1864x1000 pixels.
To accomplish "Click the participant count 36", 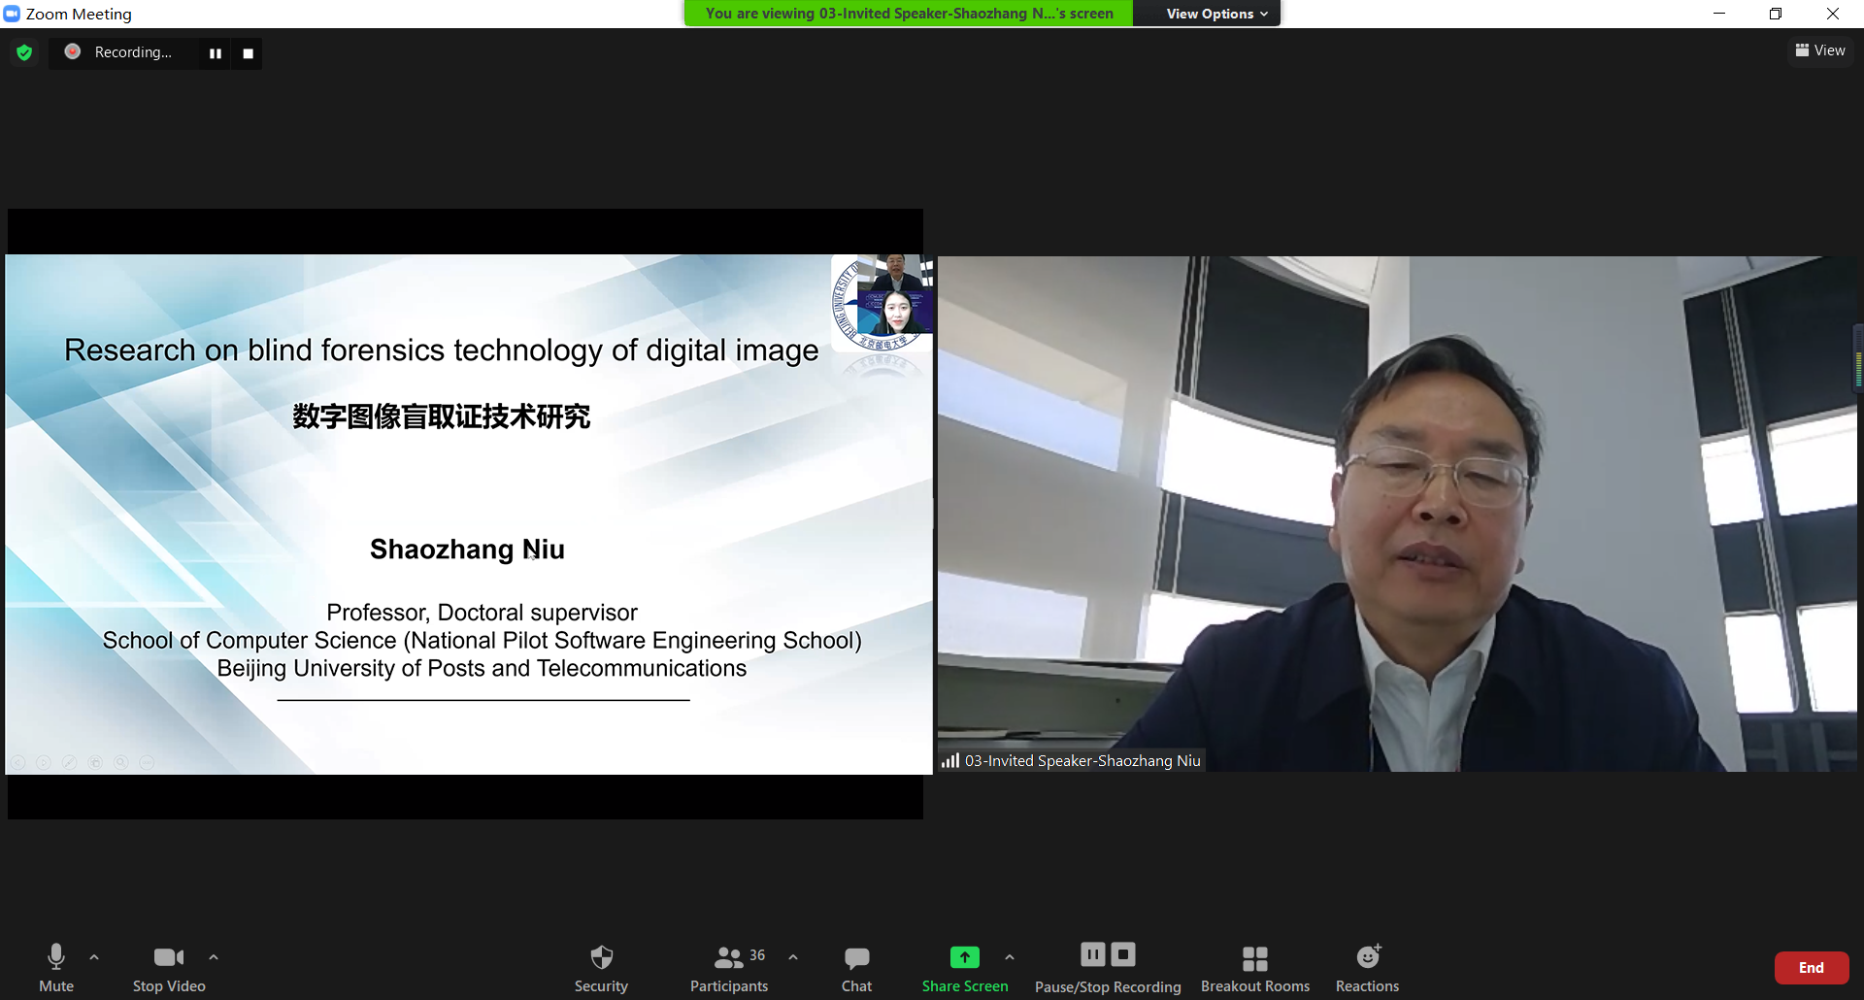I will point(757,955).
